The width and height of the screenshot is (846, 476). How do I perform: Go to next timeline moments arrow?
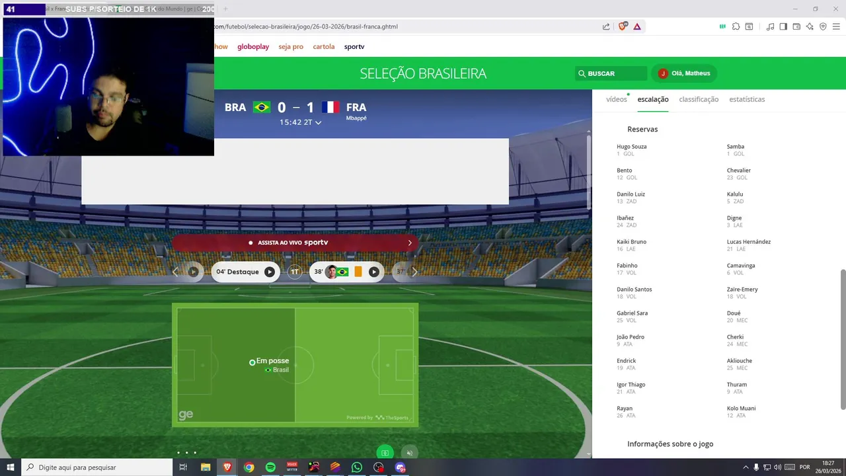[414, 272]
